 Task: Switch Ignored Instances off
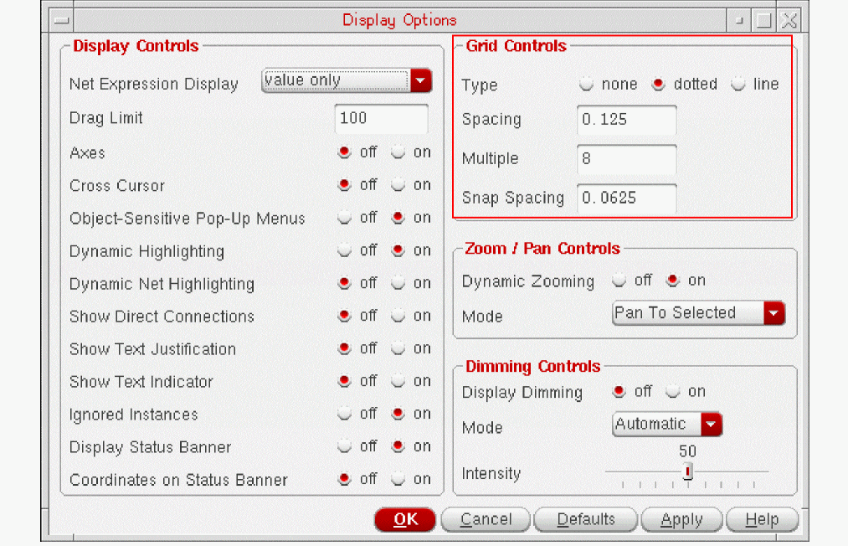[344, 414]
